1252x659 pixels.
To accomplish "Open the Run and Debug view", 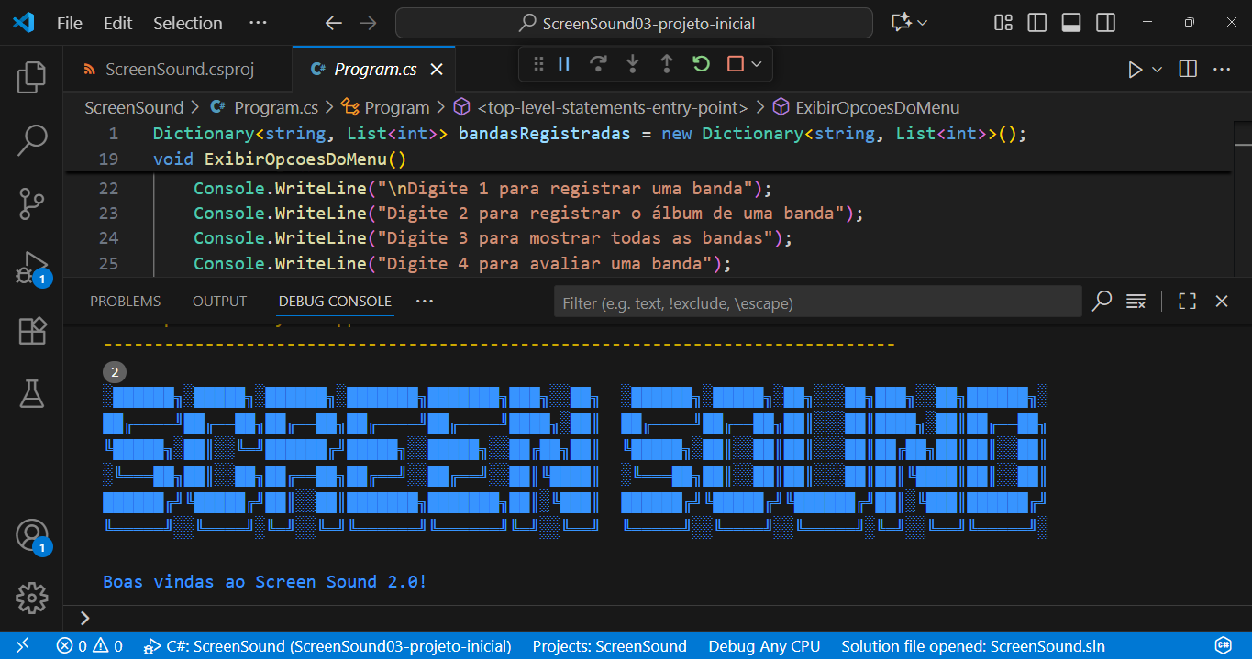I will point(31,268).
